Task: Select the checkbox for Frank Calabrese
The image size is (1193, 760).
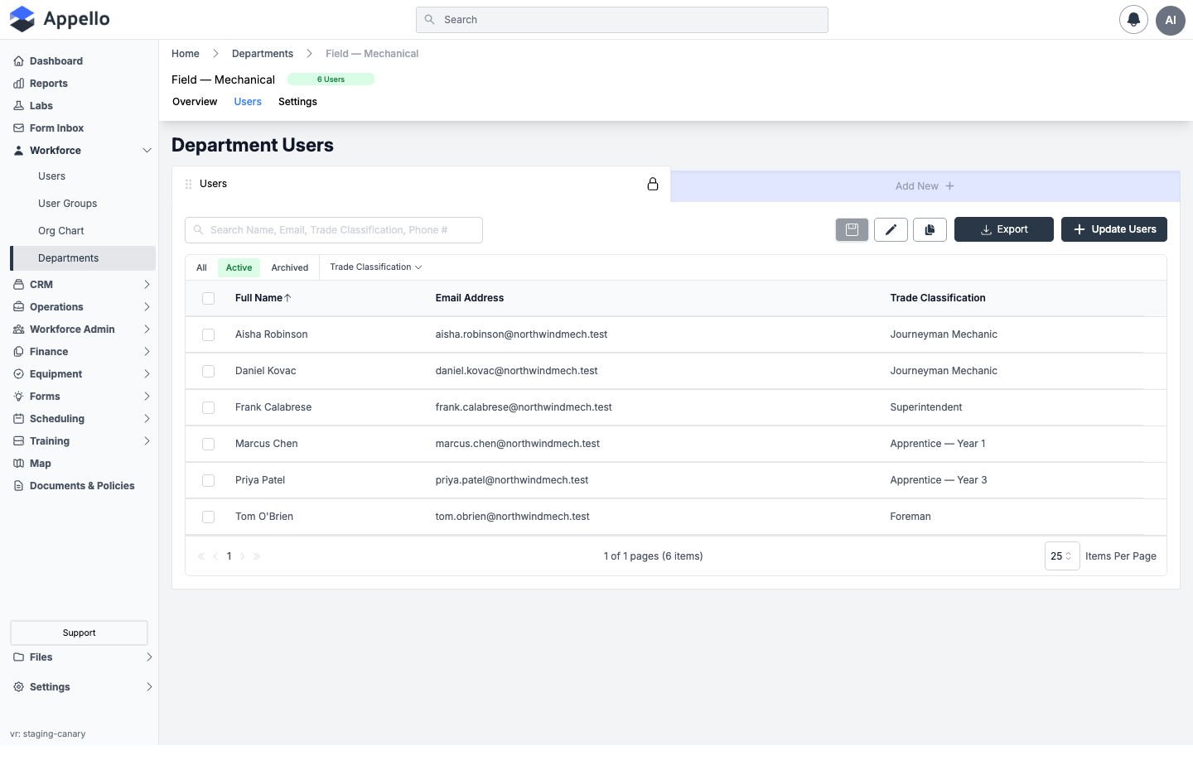Action: [x=208, y=407]
